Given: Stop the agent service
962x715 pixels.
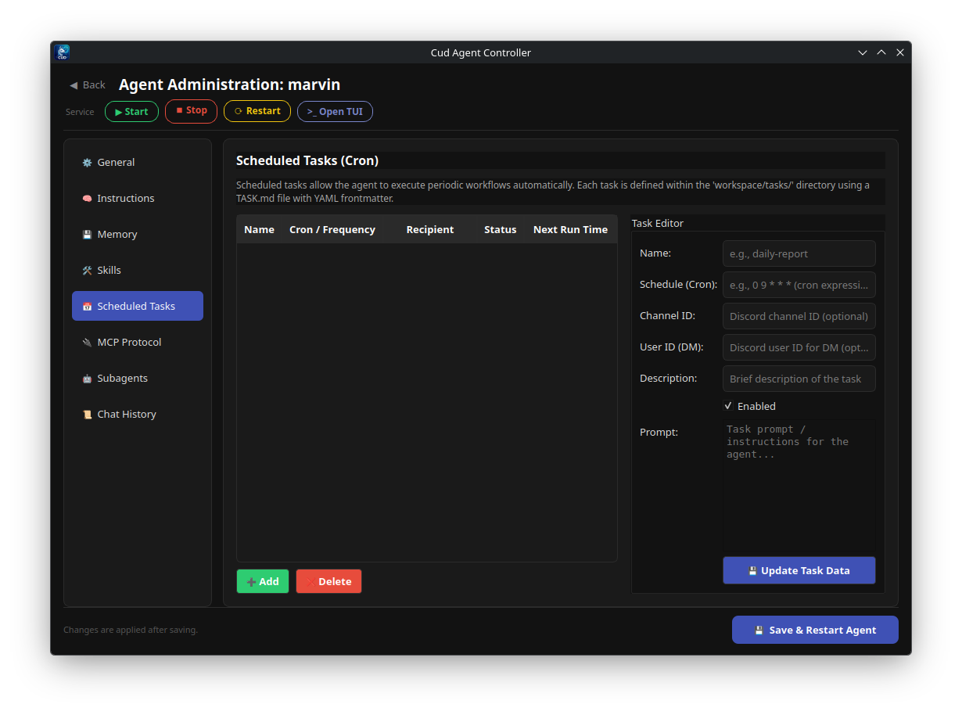Looking at the screenshot, I should [191, 110].
